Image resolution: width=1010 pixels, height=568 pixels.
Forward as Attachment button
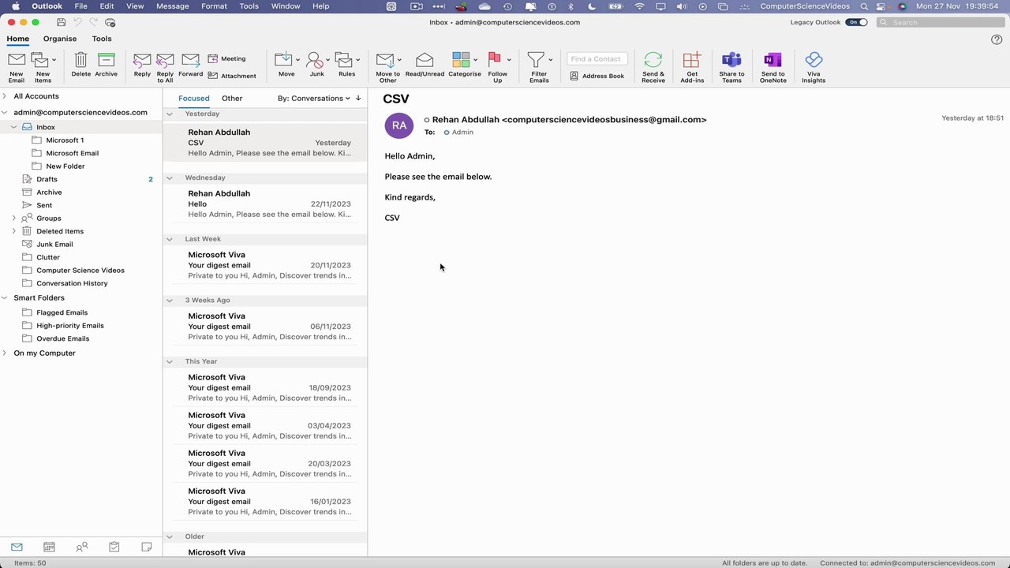point(232,76)
